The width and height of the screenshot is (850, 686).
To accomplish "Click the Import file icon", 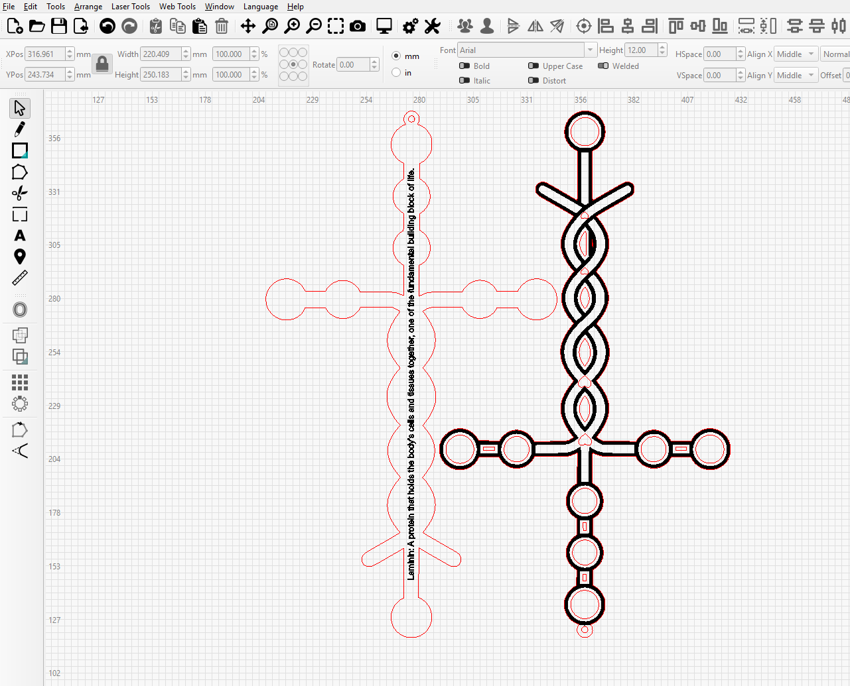I will 81,26.
